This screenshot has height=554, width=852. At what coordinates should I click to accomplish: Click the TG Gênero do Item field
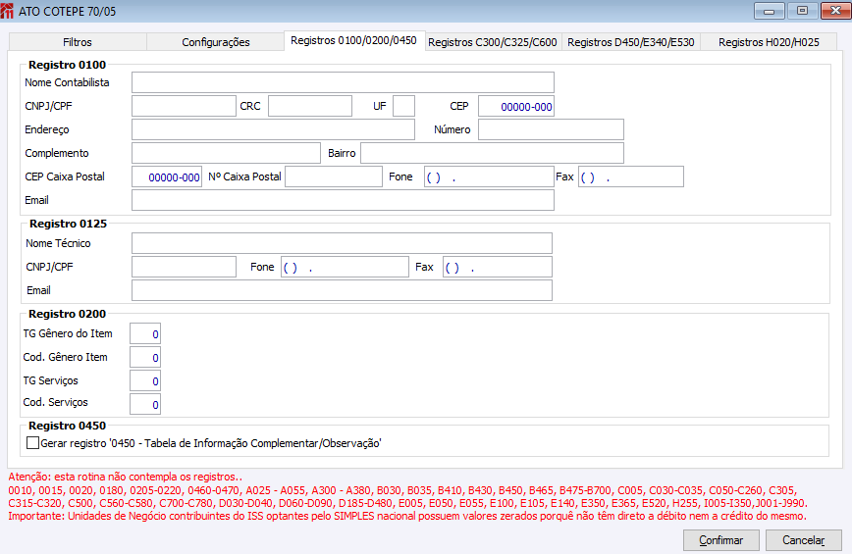[x=145, y=333]
